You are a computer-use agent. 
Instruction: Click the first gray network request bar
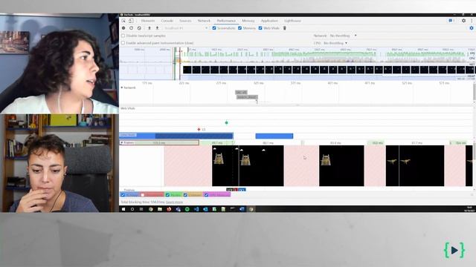pos(241,92)
